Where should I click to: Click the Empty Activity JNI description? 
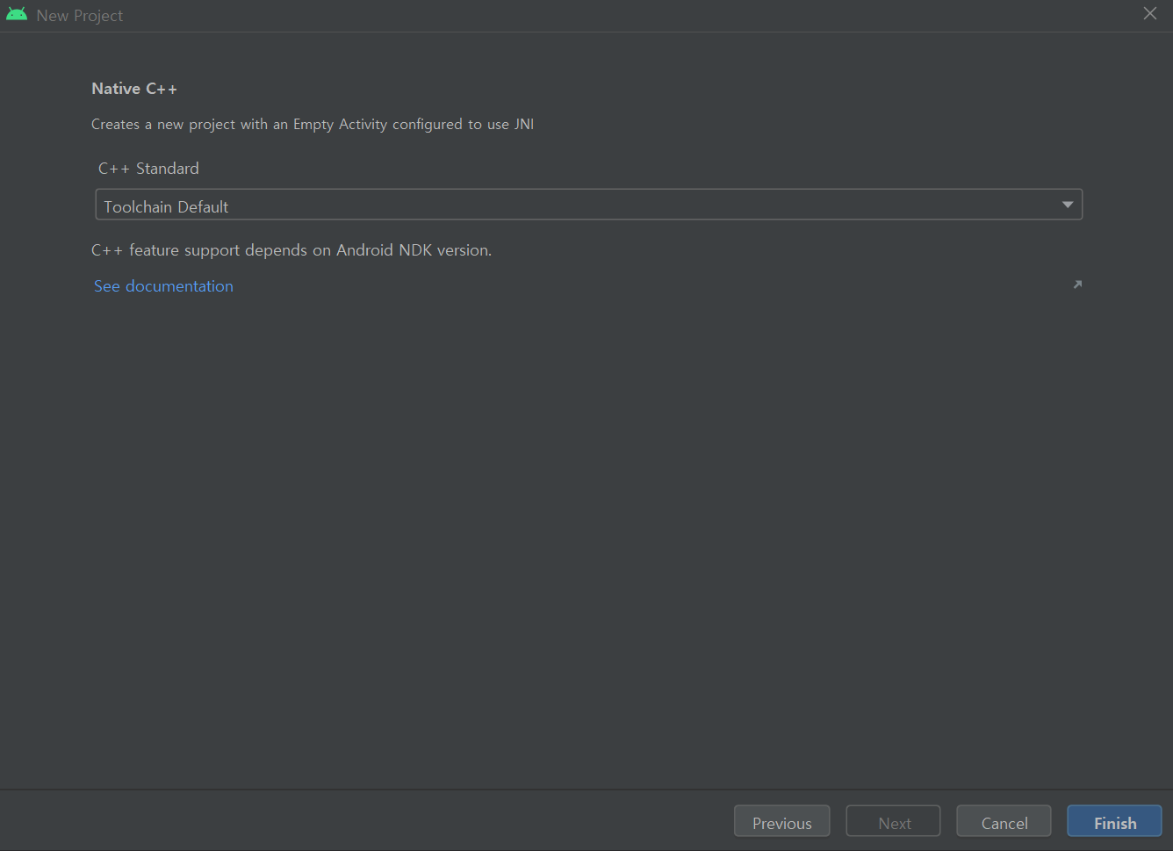click(x=313, y=125)
